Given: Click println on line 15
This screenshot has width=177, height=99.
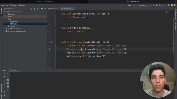Looking at the screenshot, I should (x=85, y=56).
